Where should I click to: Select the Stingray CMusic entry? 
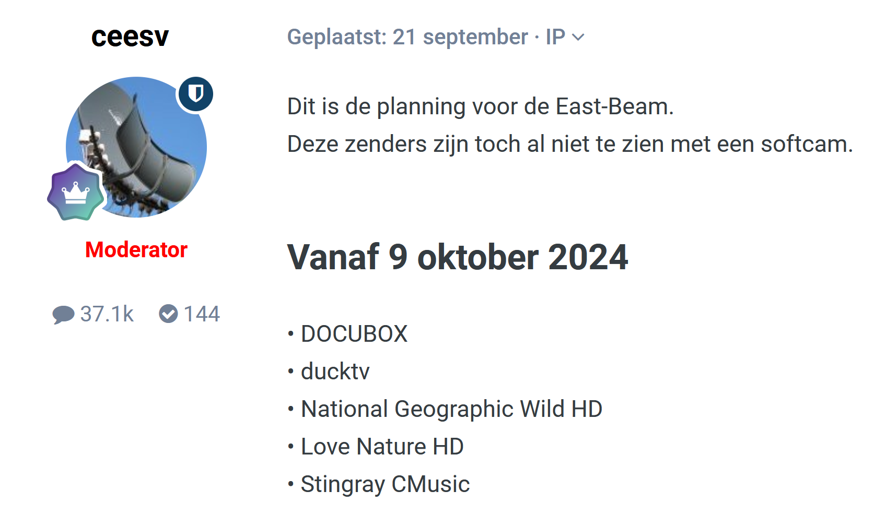385,484
